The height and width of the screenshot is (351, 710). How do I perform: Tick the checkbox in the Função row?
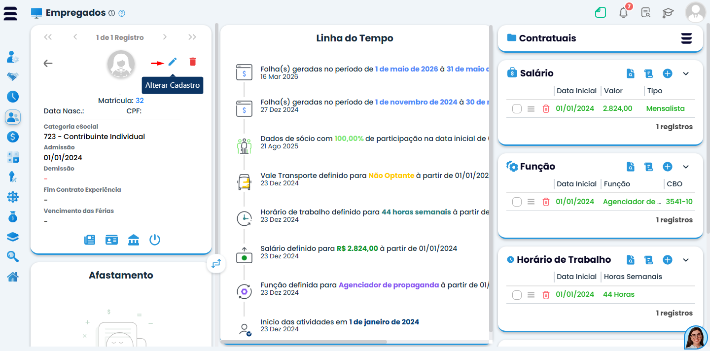point(517,202)
